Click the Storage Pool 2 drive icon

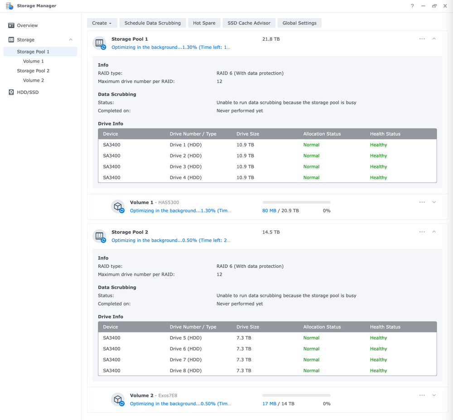coord(99,236)
